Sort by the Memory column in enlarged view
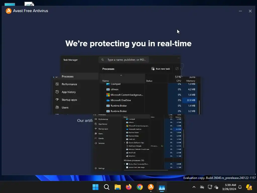Screen dimensions: 257x193 tap(191, 81)
